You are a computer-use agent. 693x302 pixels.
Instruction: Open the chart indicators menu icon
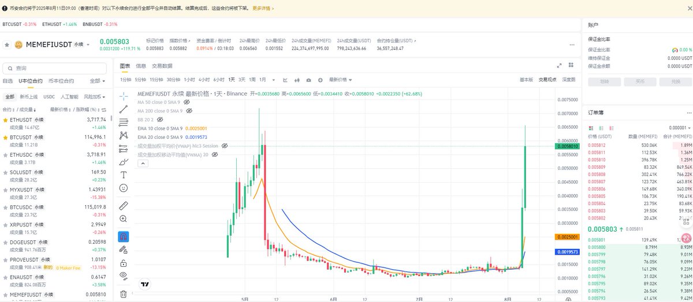[285, 80]
